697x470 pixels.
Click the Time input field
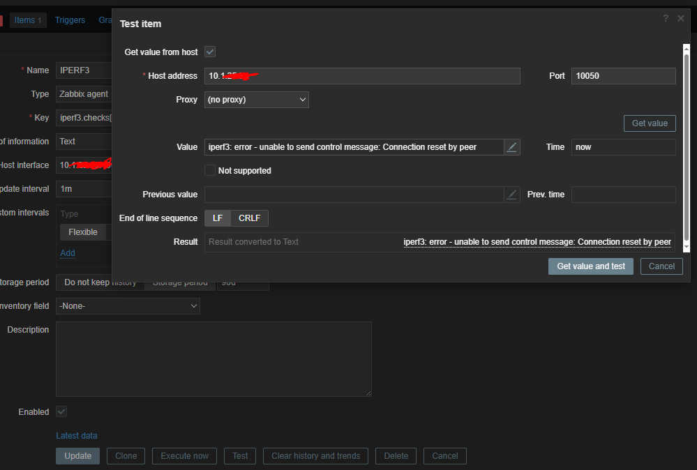point(624,147)
